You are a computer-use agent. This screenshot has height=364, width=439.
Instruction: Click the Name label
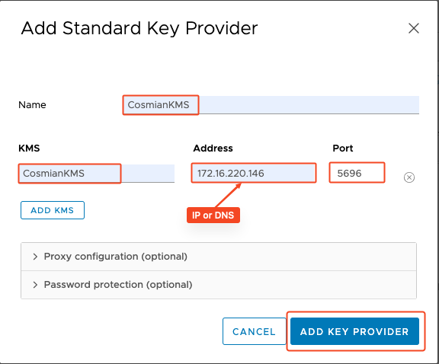(32, 104)
